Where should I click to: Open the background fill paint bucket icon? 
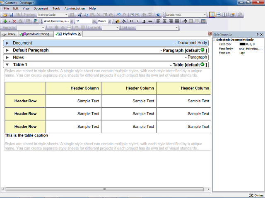pos(124,21)
